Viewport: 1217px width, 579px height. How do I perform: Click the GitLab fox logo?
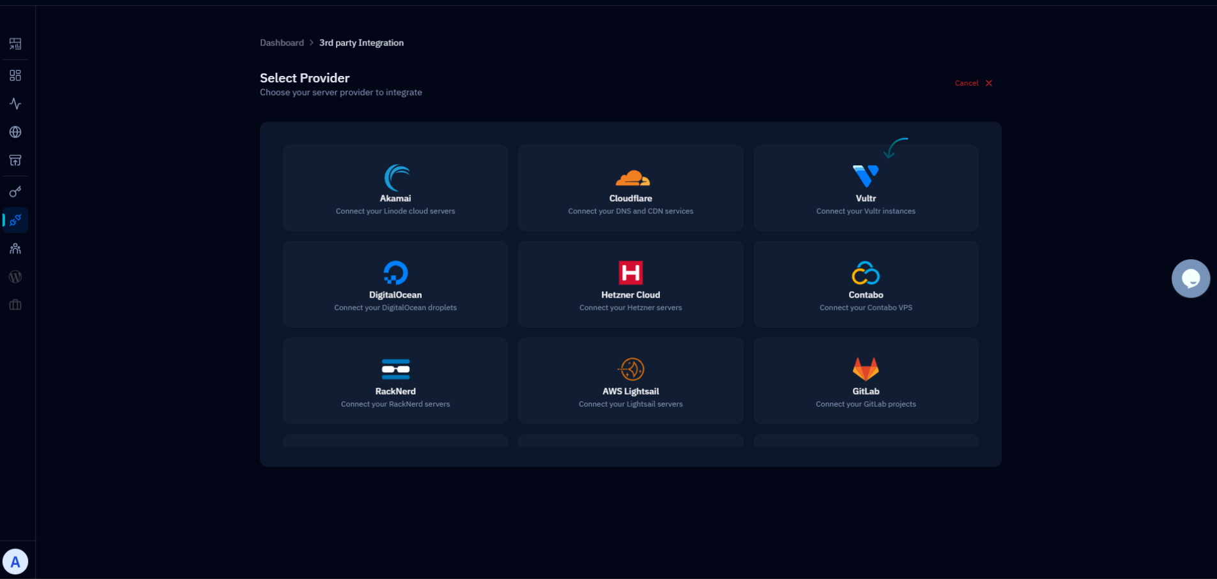click(x=866, y=369)
